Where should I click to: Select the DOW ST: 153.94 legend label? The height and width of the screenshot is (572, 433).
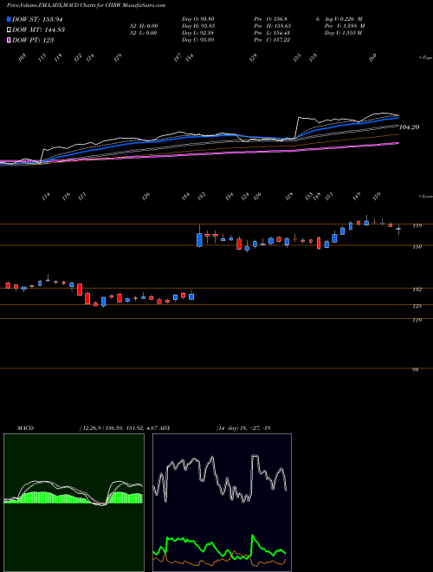click(39, 20)
